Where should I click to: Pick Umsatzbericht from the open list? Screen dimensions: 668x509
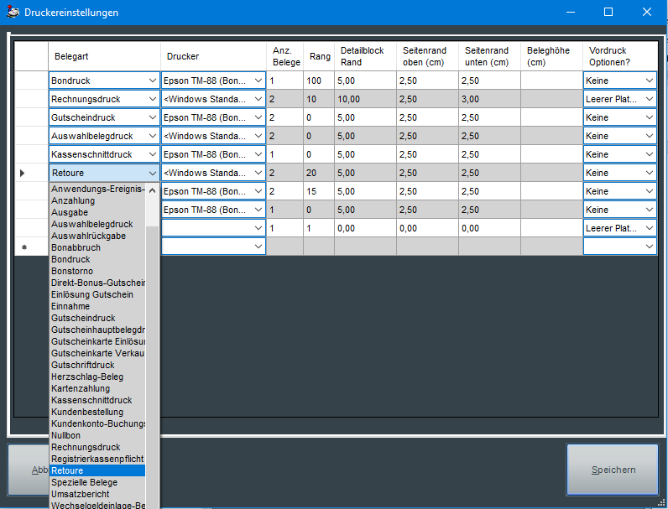click(x=80, y=495)
